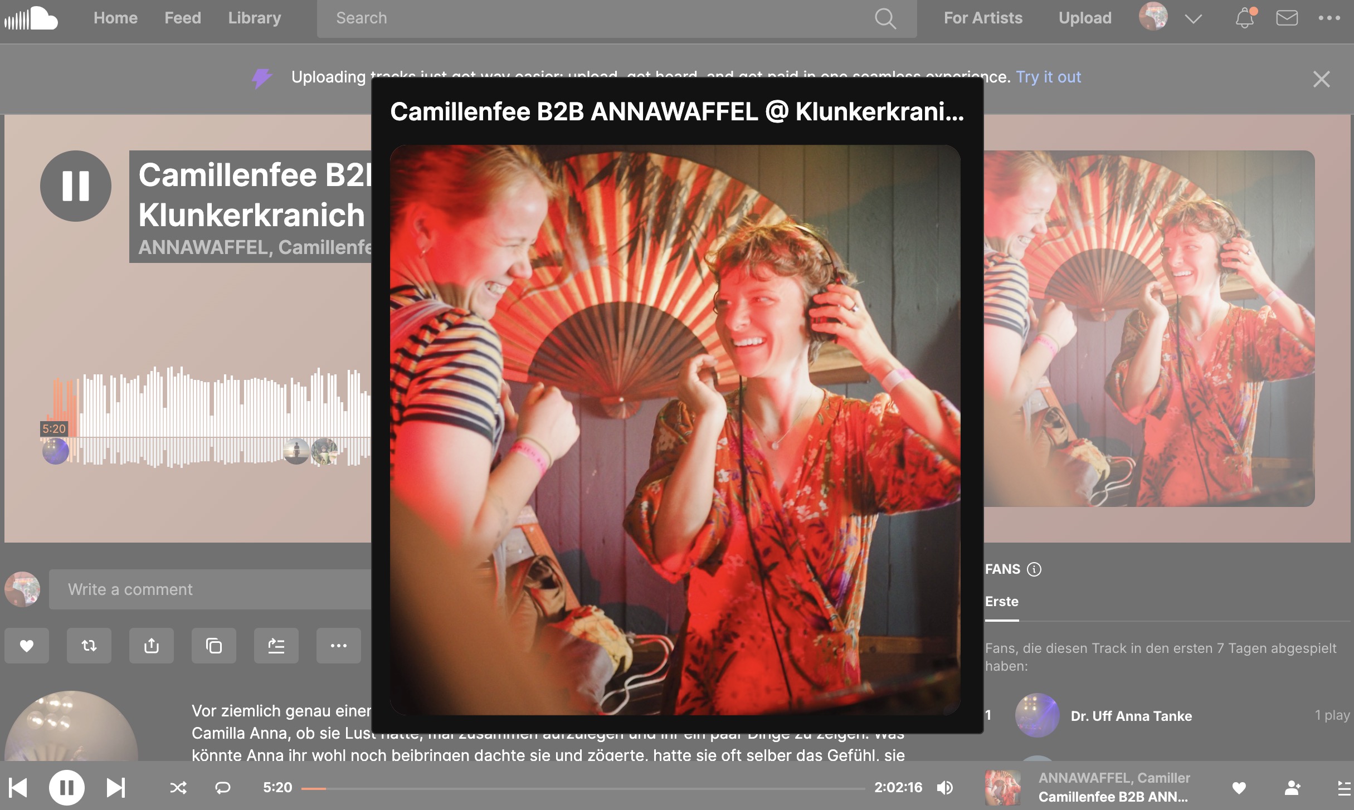
Task: Toggle shuffle in the player bar
Action: [x=178, y=787]
